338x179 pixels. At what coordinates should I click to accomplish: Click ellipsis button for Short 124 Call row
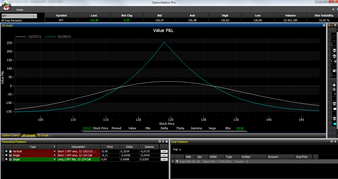pyautogui.click(x=164, y=155)
